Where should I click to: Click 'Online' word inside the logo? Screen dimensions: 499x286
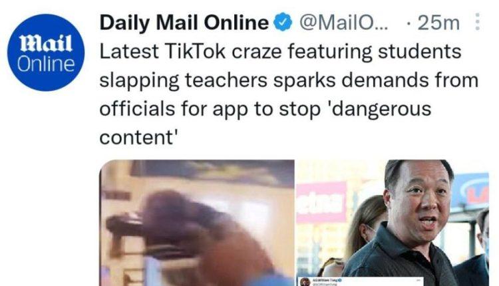(46, 65)
